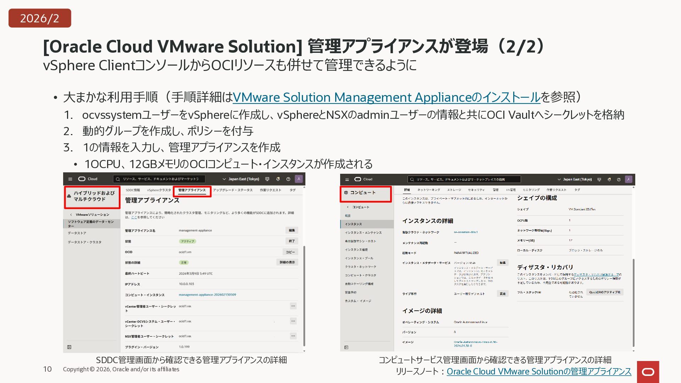Click QuickDRのアクティブ化 button
The image size is (681, 383).
click(605, 292)
